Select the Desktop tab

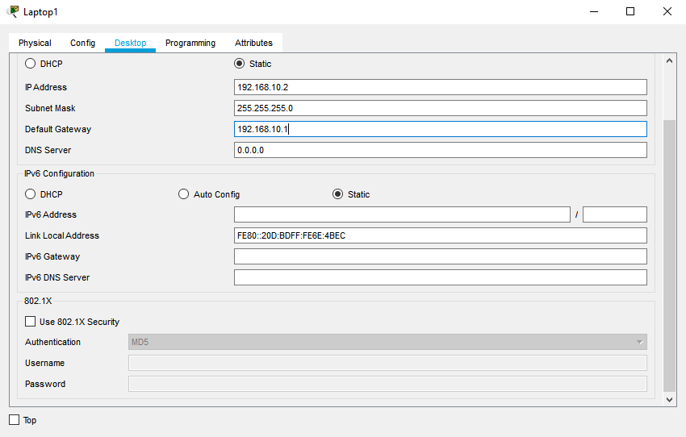click(x=131, y=43)
